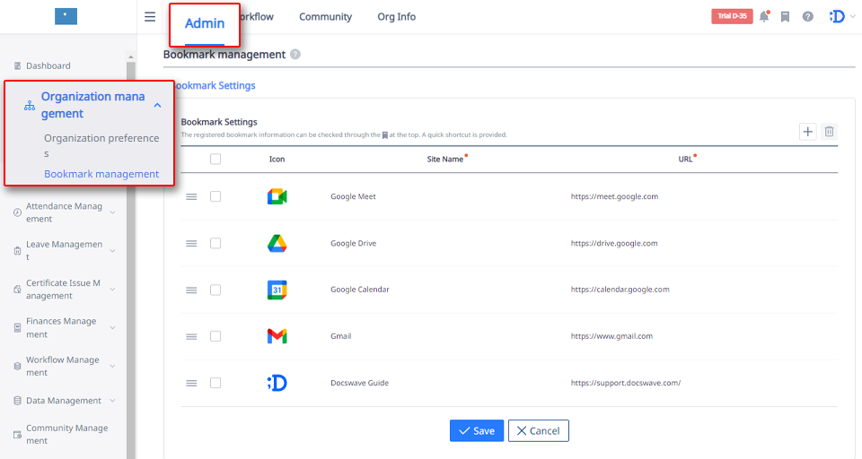
Task: Click the Google Calendar icon
Action: (x=277, y=290)
